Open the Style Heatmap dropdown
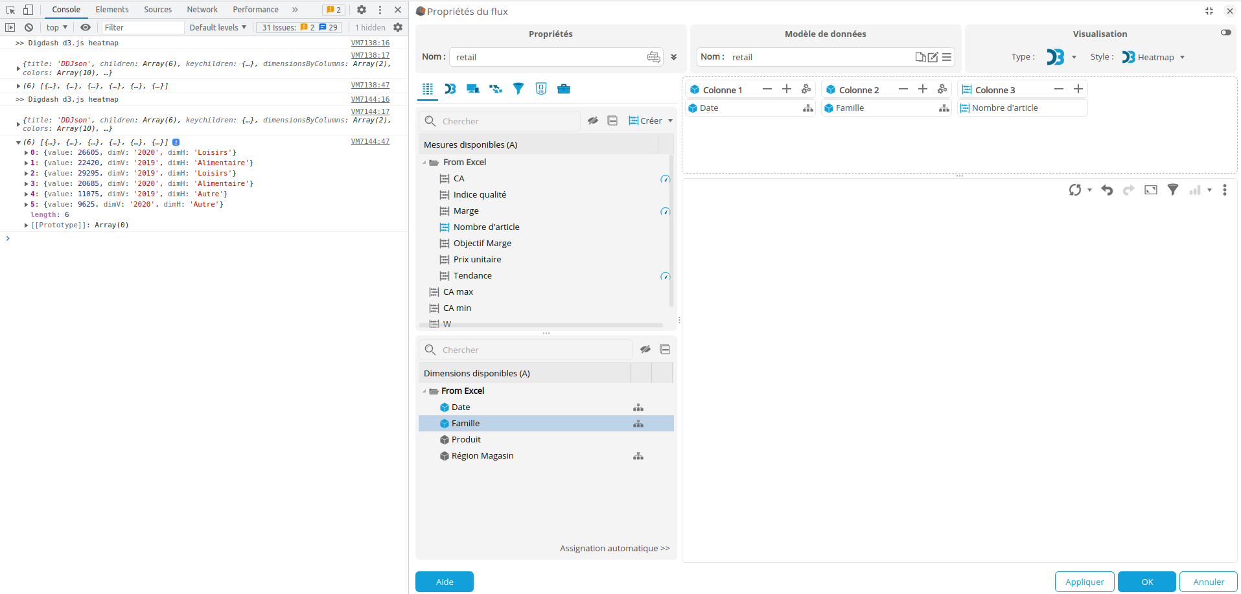Screen dimensions: 1241x594 (1154, 57)
